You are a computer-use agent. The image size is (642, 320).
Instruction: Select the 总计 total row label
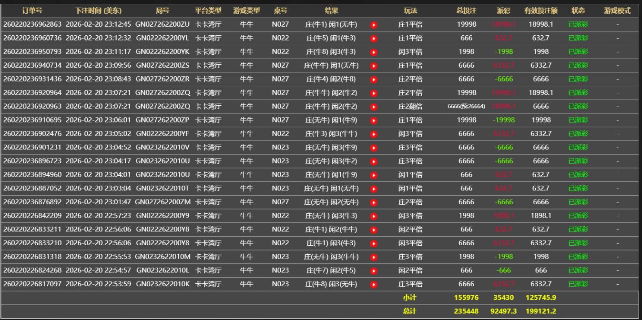click(x=410, y=311)
